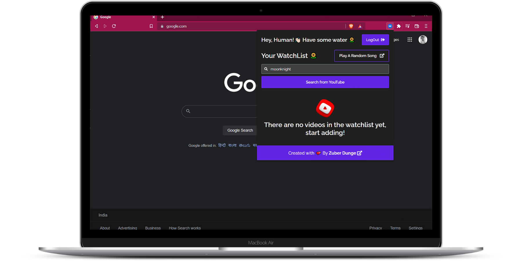Open the Google apps grid
The height and width of the screenshot is (261, 522).
pos(410,40)
